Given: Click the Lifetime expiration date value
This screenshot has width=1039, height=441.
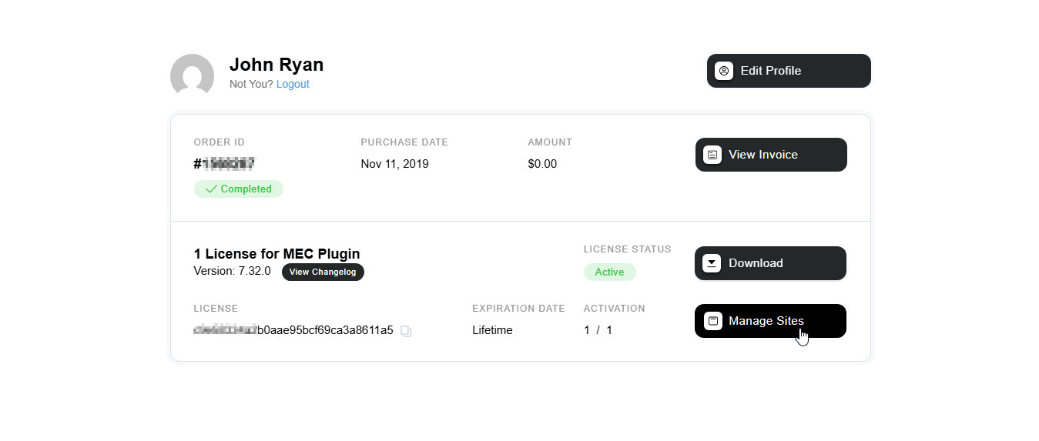Looking at the screenshot, I should (x=492, y=330).
